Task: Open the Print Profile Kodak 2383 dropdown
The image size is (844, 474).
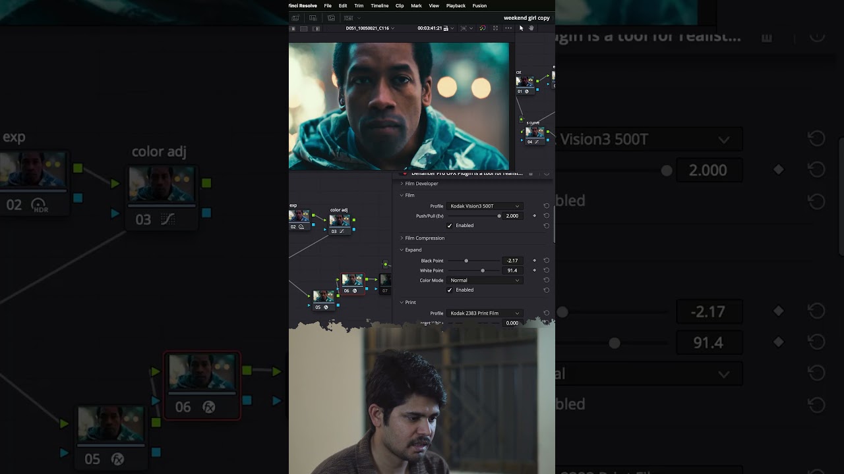Action: (x=485, y=313)
